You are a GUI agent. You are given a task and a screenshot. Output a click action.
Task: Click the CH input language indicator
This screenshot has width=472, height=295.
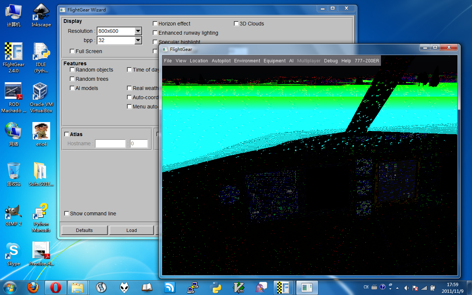366,287
